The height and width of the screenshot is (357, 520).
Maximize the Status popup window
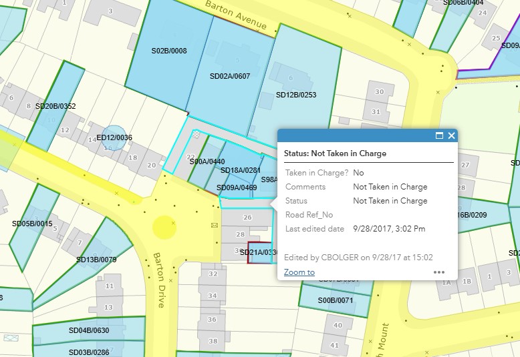point(439,135)
